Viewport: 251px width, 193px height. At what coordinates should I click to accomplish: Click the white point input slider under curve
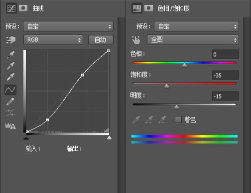tap(109, 138)
